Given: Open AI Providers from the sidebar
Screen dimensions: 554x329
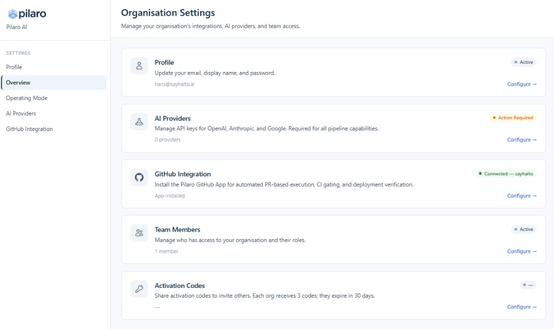Looking at the screenshot, I should click(x=21, y=114).
